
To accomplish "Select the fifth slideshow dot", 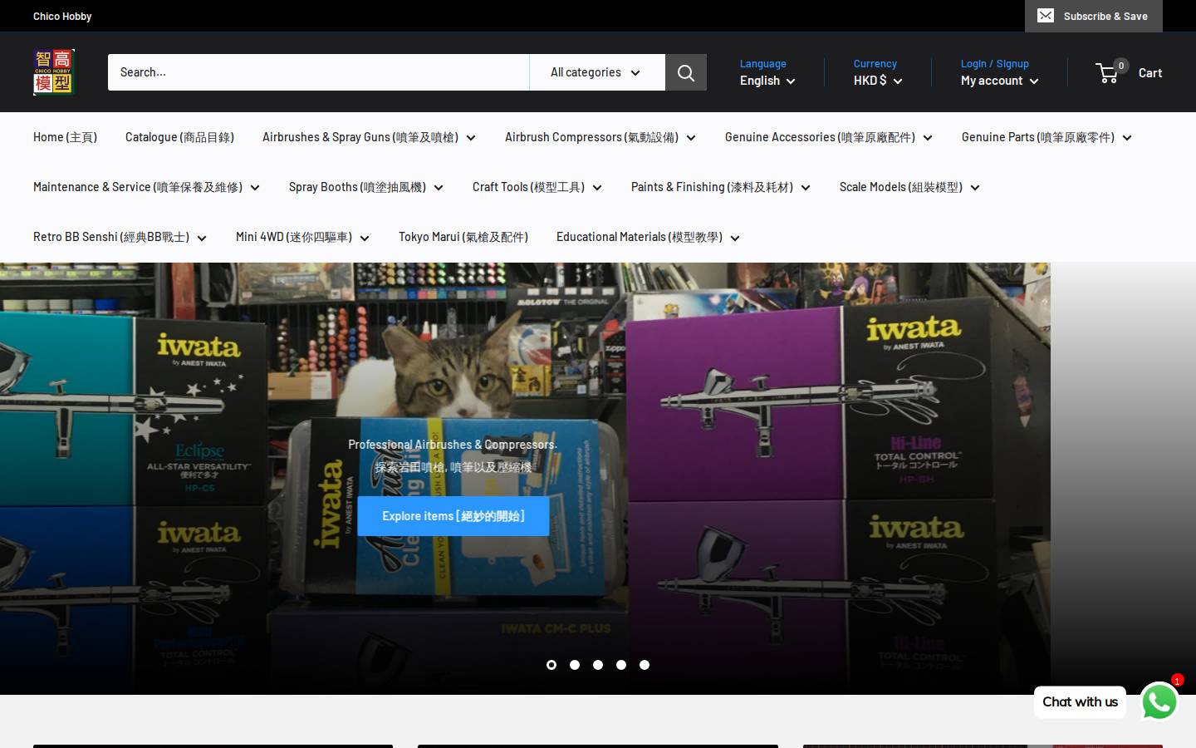I will [645, 665].
